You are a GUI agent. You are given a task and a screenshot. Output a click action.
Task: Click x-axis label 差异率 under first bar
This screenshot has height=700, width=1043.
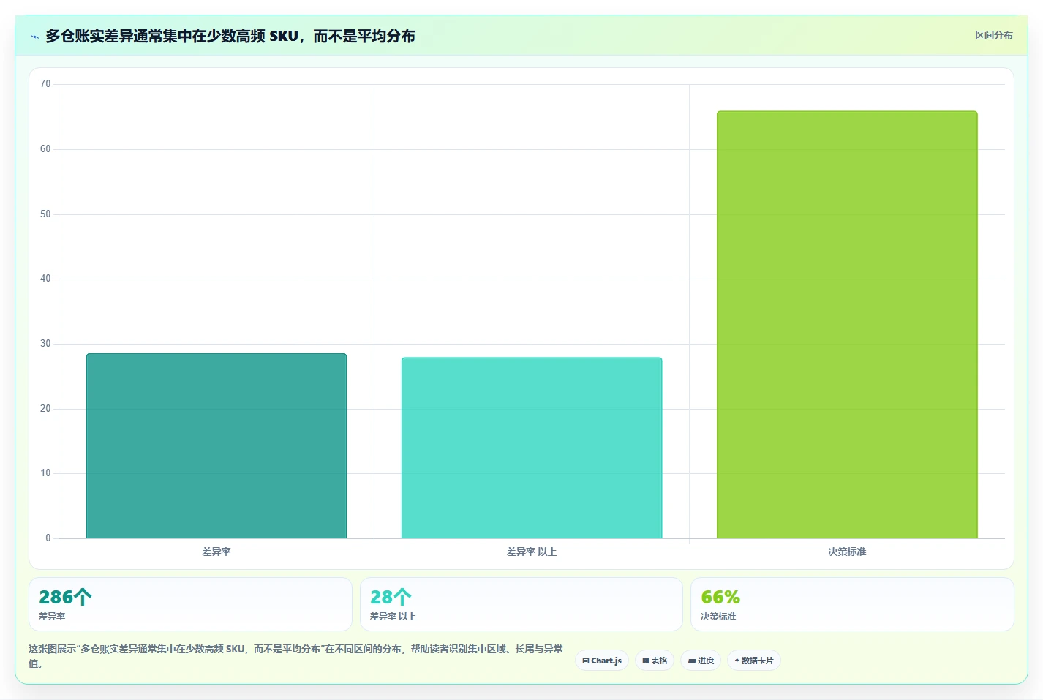[x=216, y=552]
